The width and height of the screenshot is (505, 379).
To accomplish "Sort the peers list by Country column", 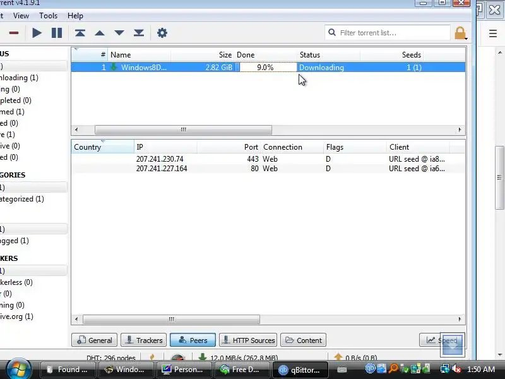I will click(102, 147).
